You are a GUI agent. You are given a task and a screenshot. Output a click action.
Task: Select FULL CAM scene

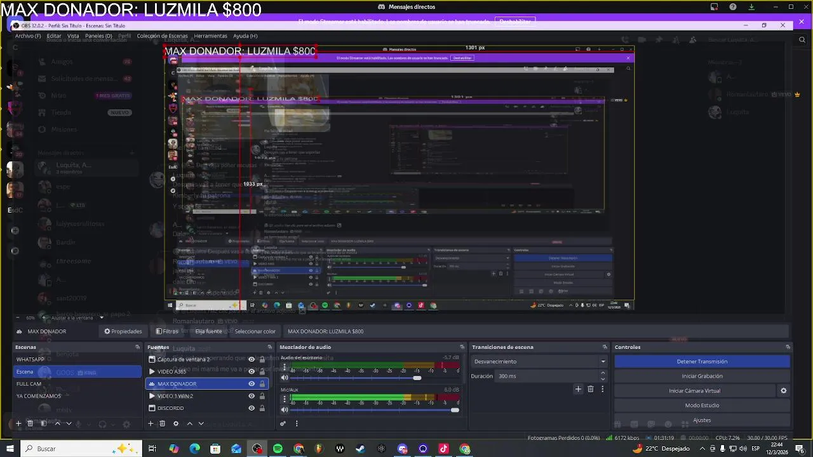pyautogui.click(x=77, y=384)
